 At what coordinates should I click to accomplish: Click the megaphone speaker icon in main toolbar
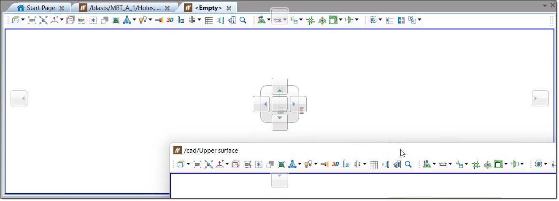[159, 20]
